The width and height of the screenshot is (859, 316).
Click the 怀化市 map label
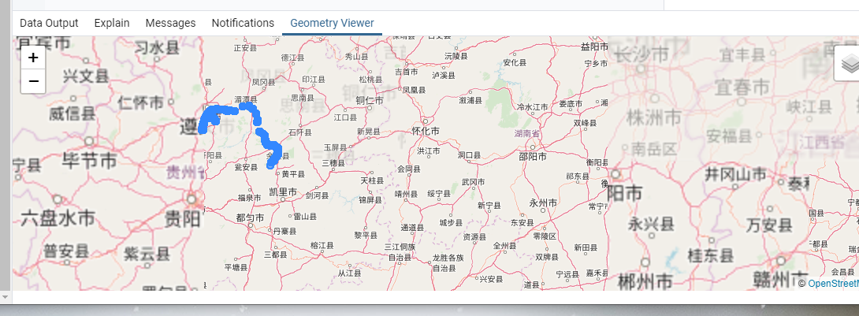425,132
